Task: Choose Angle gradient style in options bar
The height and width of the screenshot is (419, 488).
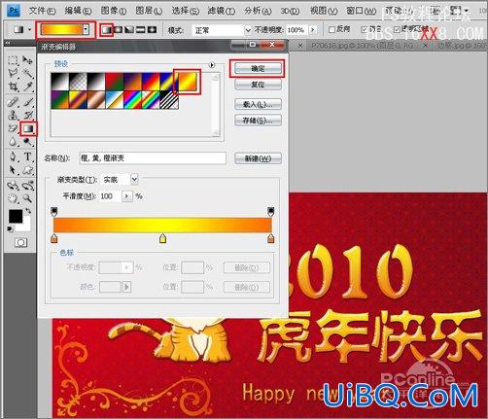Action: (129, 30)
